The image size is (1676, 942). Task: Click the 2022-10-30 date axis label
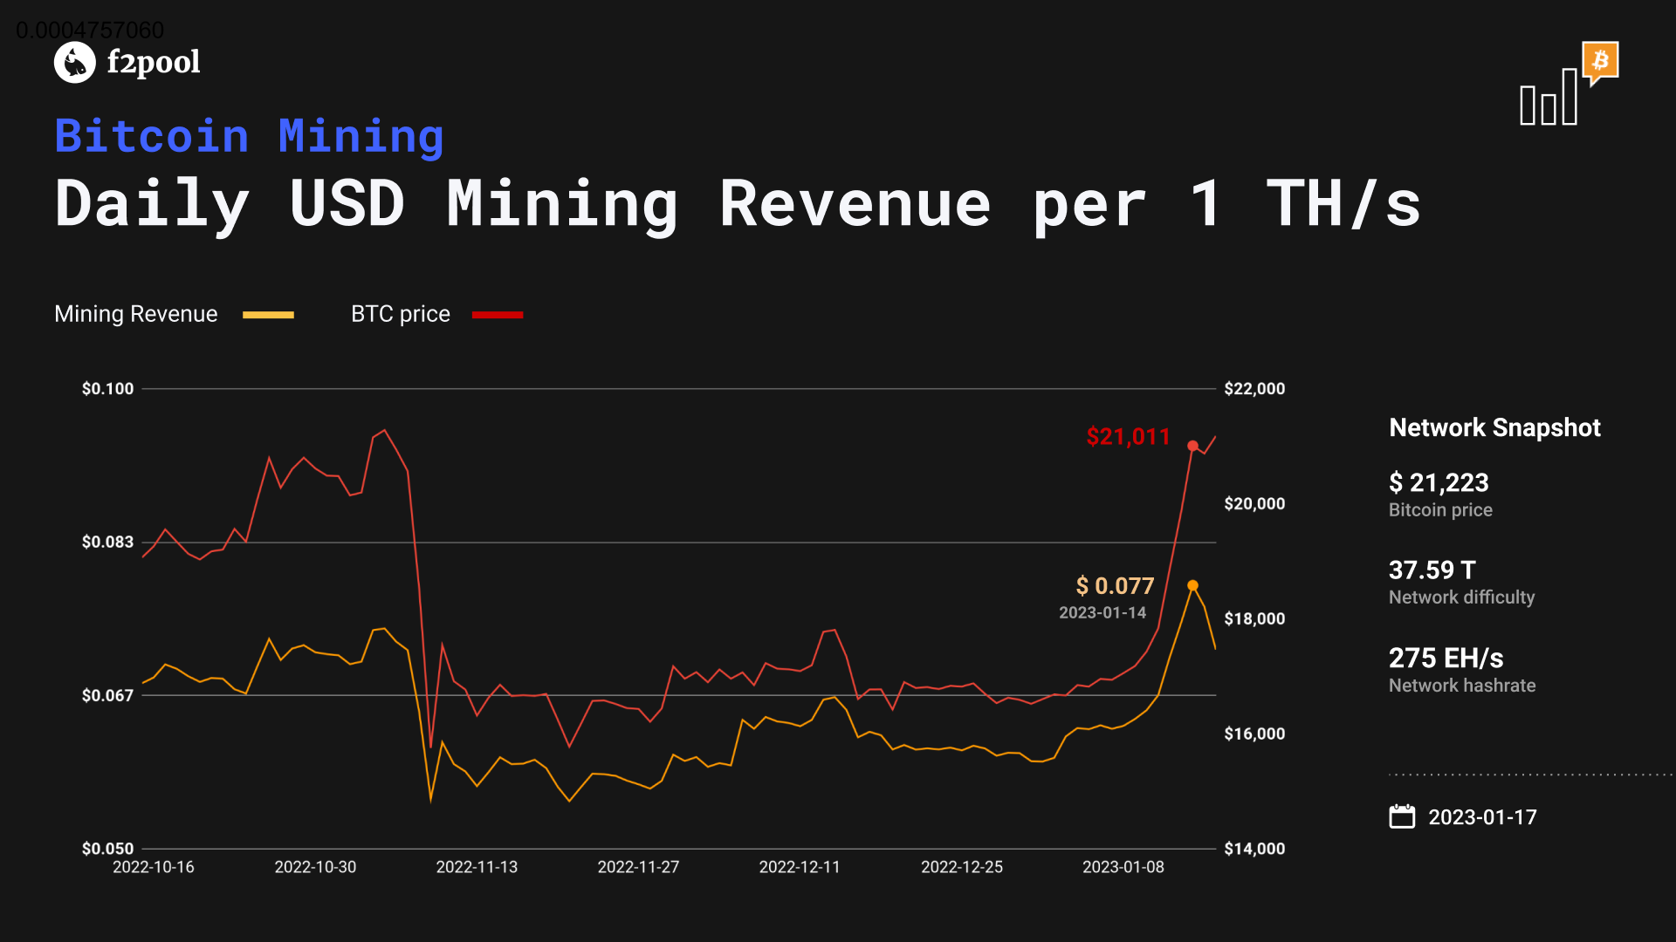315,867
